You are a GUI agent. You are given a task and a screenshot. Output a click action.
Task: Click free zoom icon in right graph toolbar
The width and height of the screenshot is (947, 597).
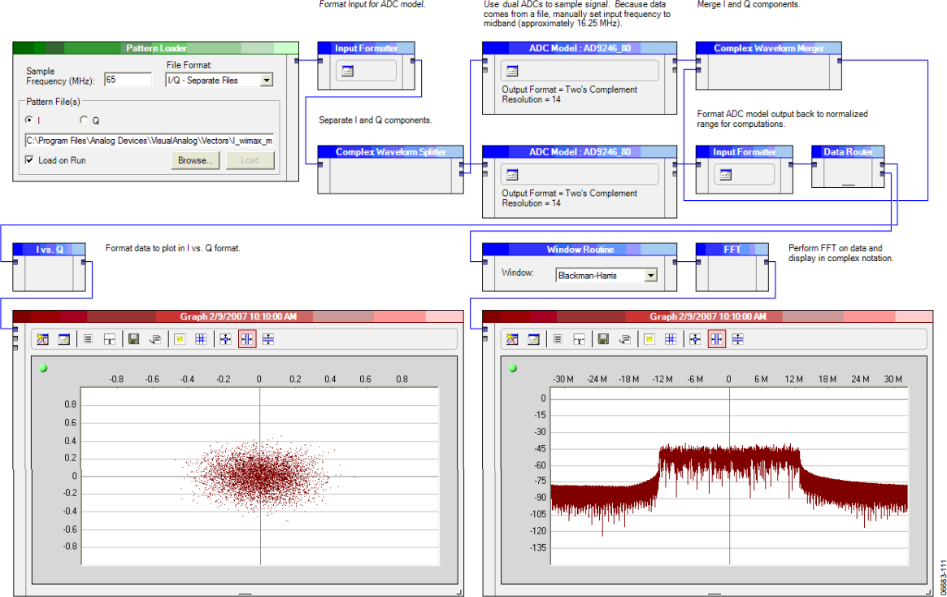point(694,339)
